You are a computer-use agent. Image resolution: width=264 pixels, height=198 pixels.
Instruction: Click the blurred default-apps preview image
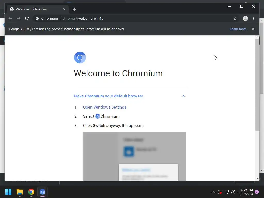[x=134, y=156]
